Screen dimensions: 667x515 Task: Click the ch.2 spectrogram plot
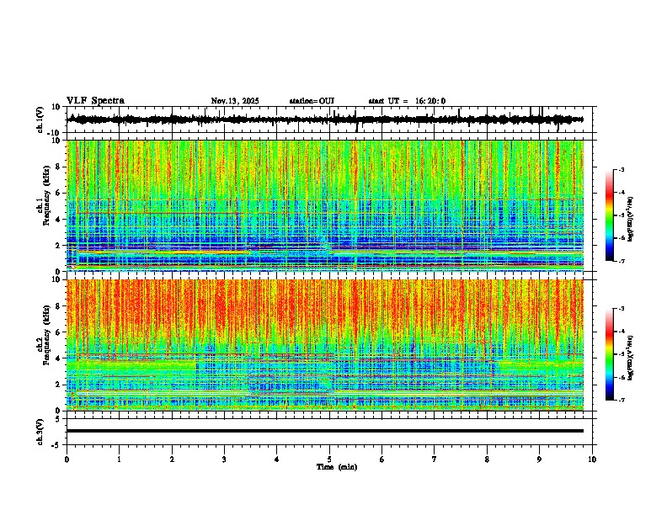[325, 345]
